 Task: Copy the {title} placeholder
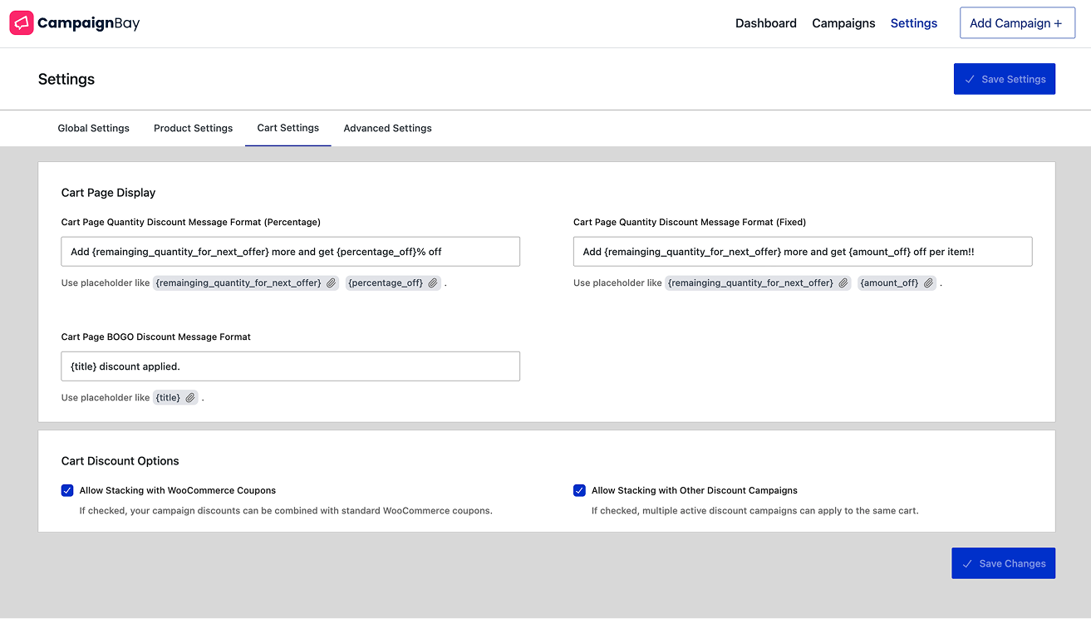190,397
